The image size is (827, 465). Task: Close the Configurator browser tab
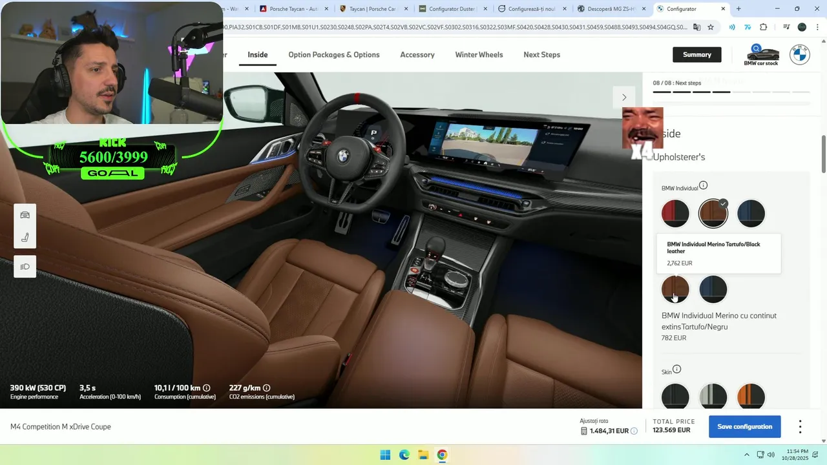723,9
